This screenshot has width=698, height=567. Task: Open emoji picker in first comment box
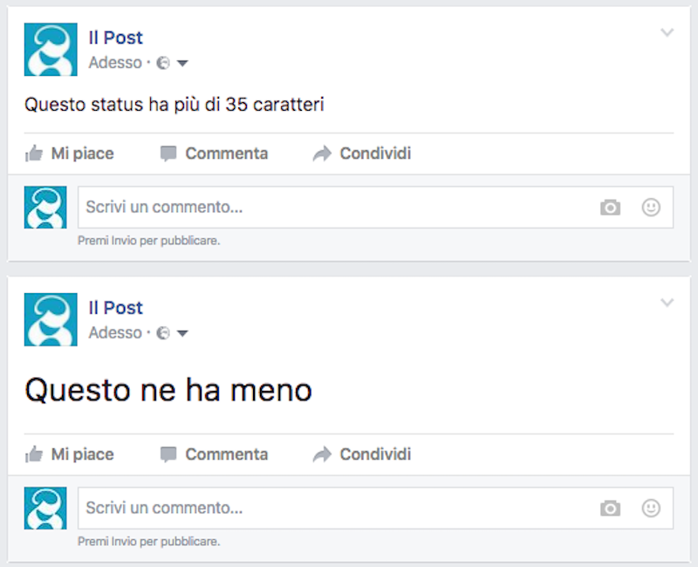pos(651,208)
